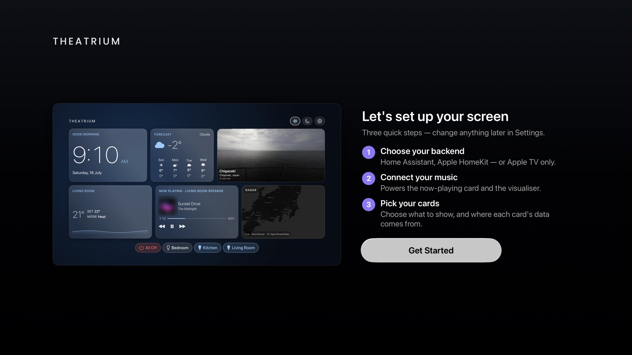
Task: Select Wednesday's rain forecast icon
Action: point(203,165)
